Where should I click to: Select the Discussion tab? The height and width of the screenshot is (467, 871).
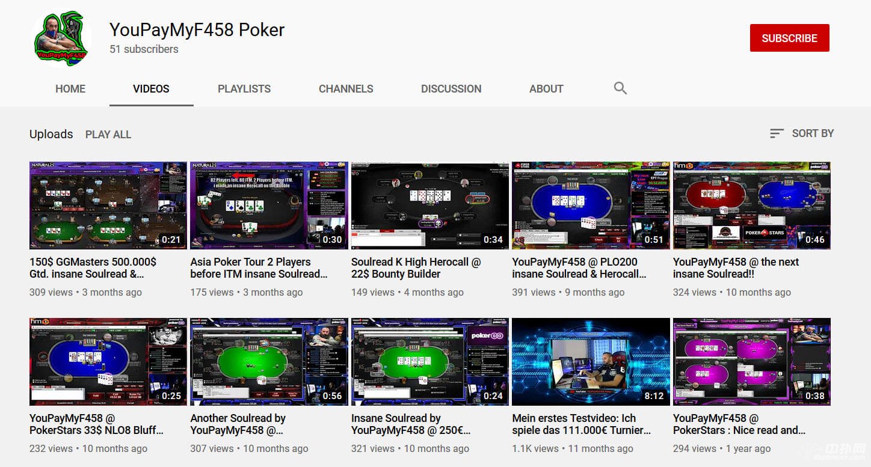pyautogui.click(x=451, y=88)
